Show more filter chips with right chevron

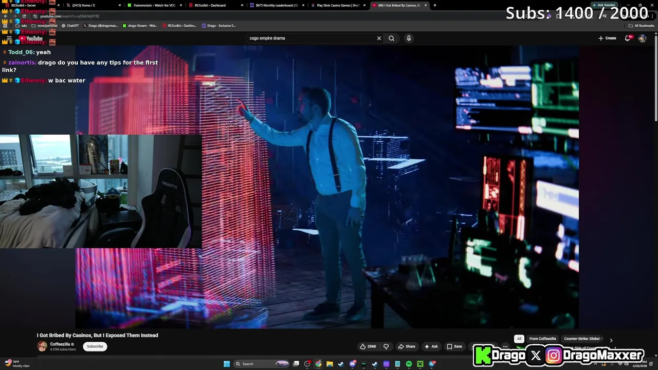point(611,340)
